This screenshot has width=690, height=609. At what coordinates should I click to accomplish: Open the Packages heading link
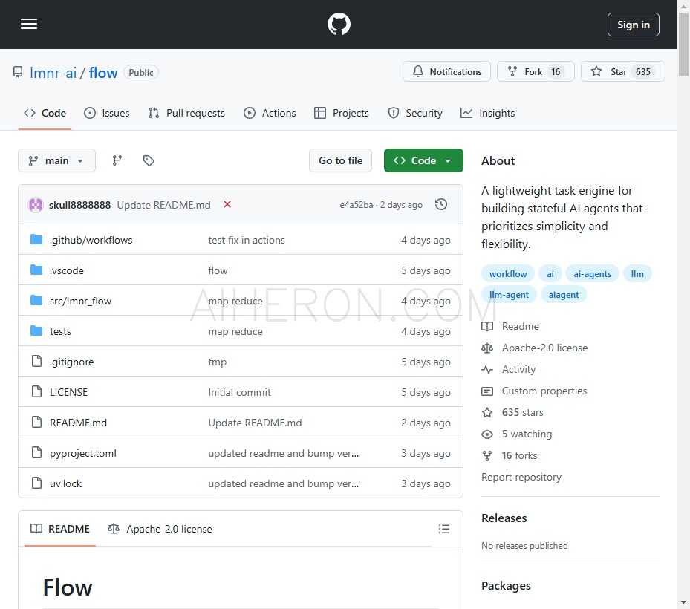pos(506,586)
